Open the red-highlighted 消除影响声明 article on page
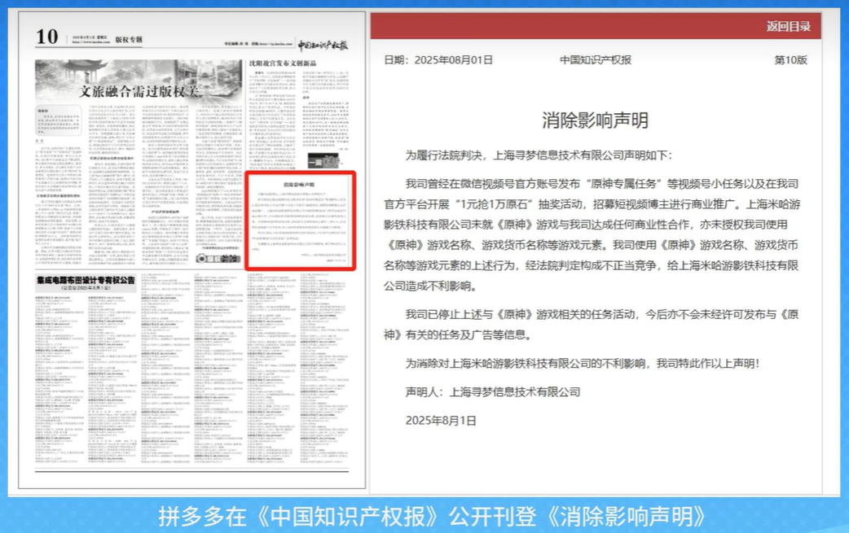This screenshot has height=533, width=849. click(x=301, y=221)
